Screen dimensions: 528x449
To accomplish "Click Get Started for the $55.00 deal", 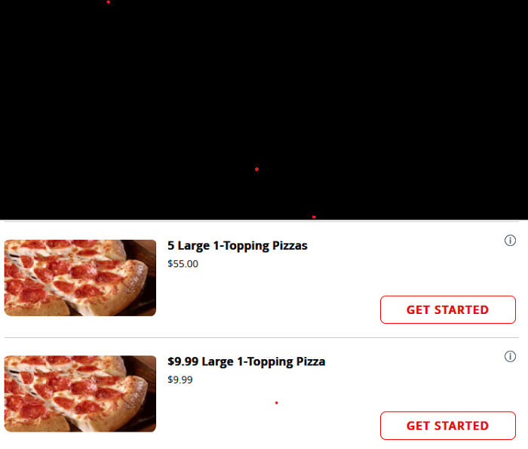I will (448, 309).
